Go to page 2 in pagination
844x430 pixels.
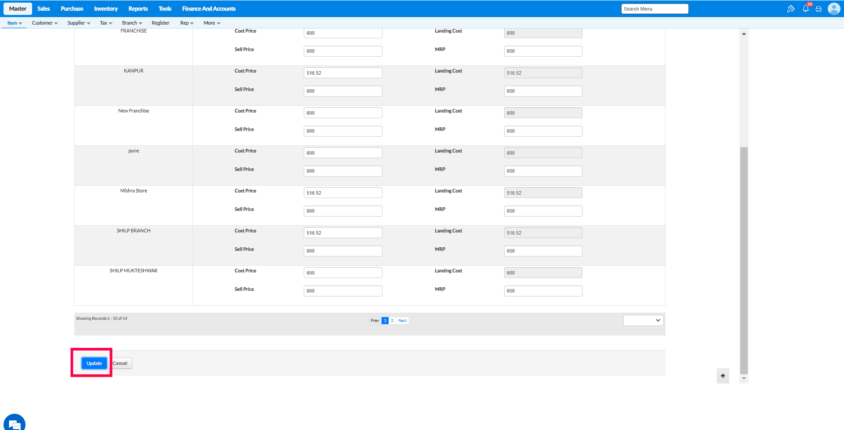(392, 321)
